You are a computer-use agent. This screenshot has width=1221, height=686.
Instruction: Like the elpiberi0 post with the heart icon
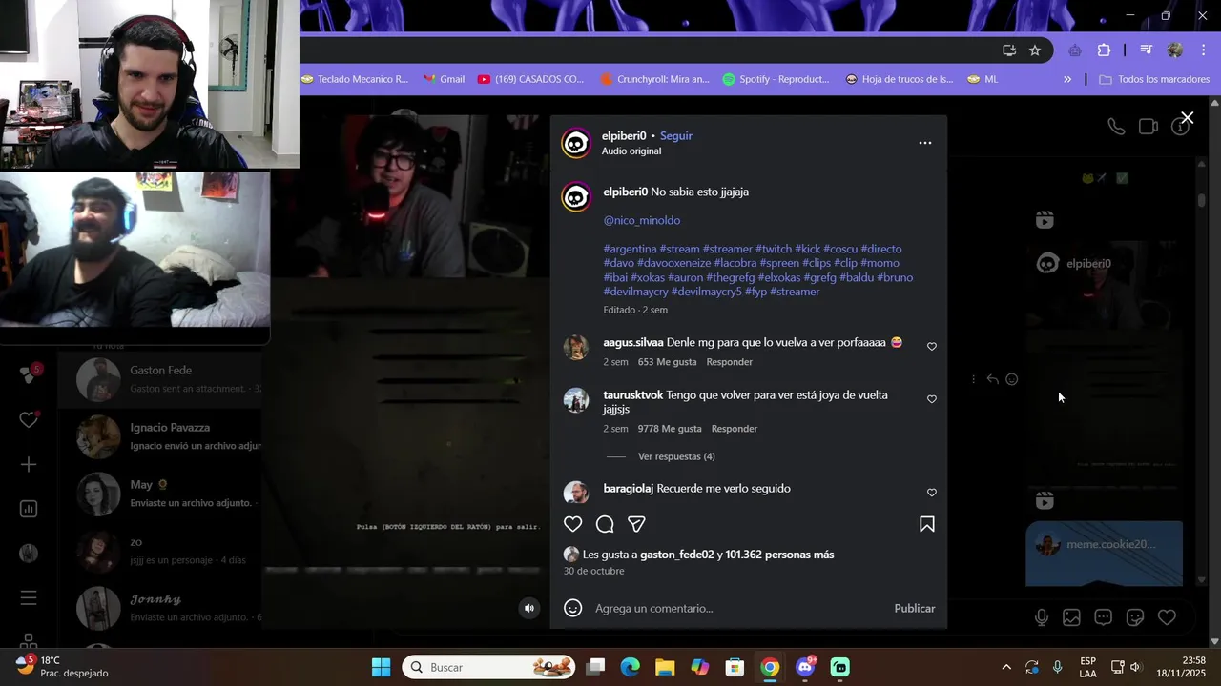point(572,524)
